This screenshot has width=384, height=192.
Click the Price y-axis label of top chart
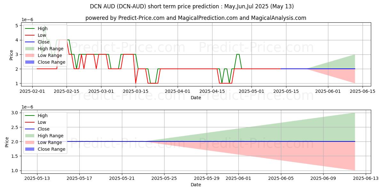coord(12,55)
